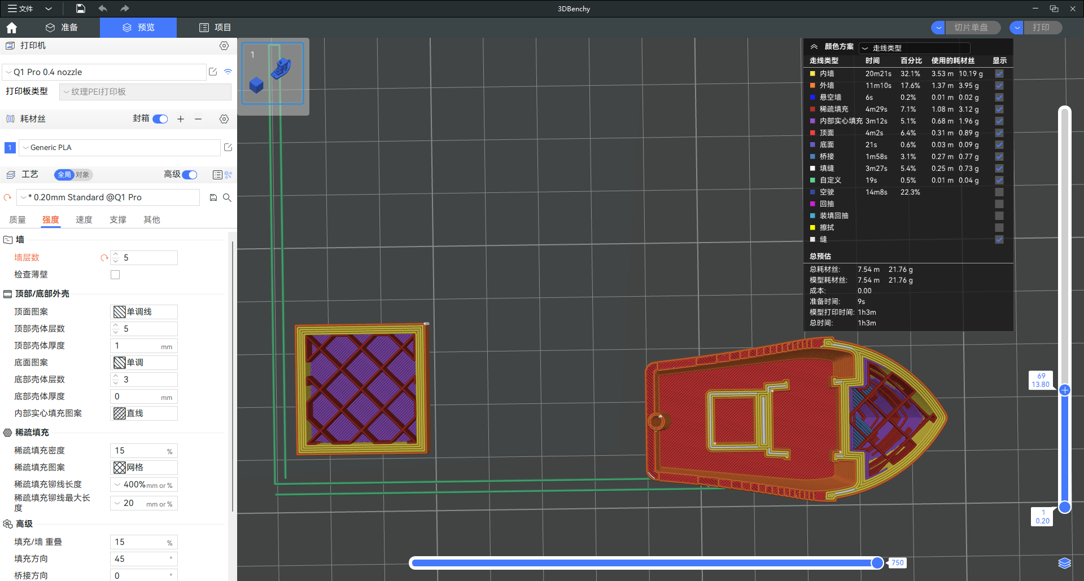Click the 切片单盘 button
Viewport: 1084px width, 581px height.
click(x=971, y=28)
